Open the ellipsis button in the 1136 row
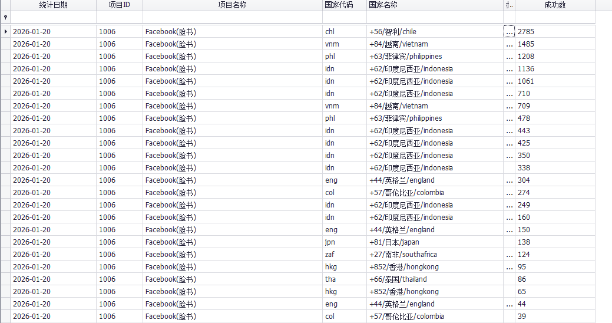The image size is (612, 323). point(510,69)
